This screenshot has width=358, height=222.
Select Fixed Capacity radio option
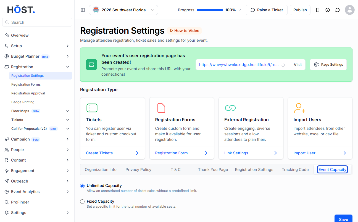tap(82, 202)
